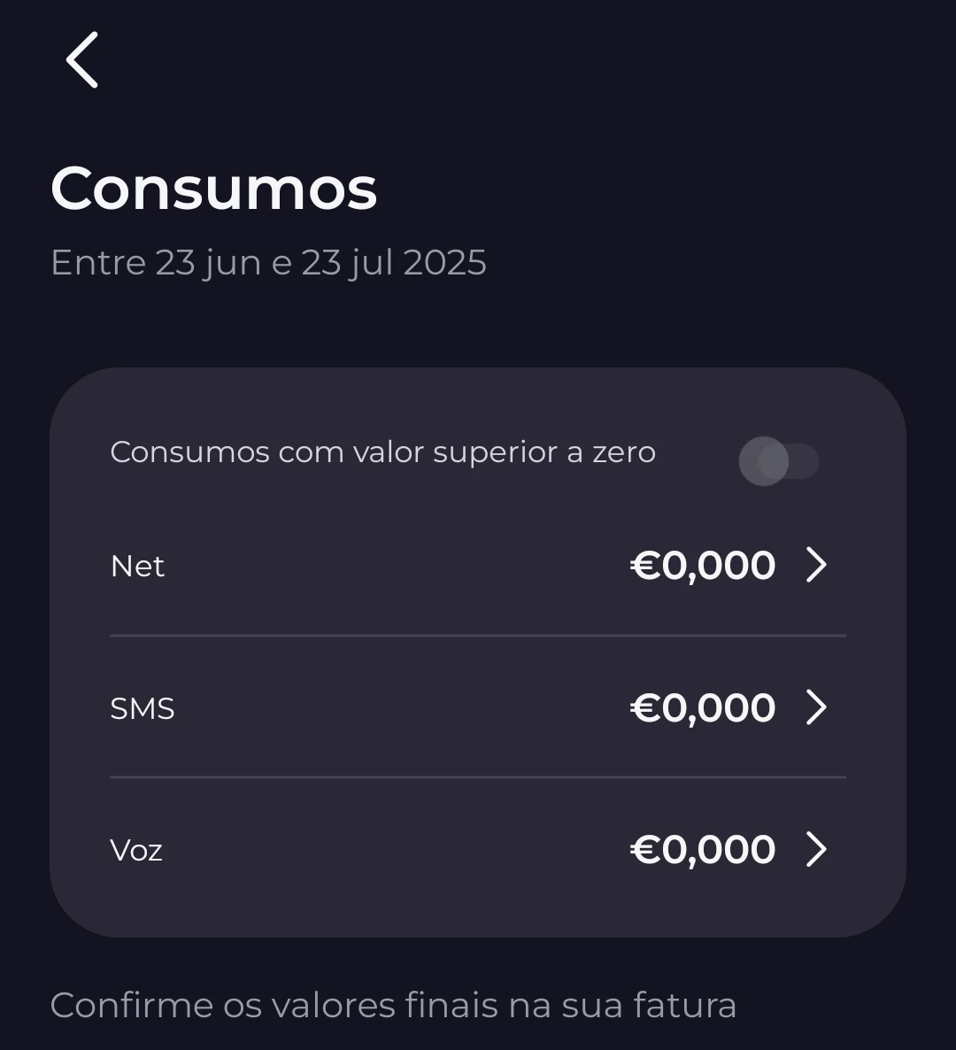Select the SMS row label

click(143, 708)
